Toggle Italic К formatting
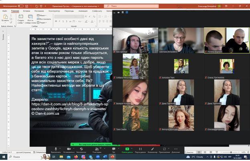The image size is (250, 161). [x=59, y=21]
